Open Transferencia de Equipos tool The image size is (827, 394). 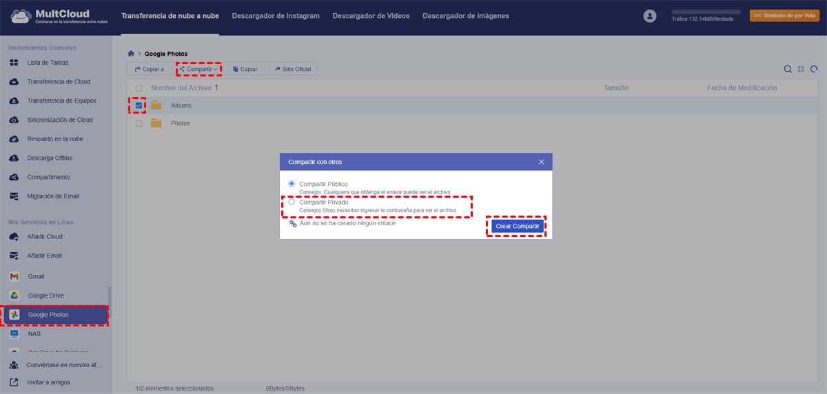coord(61,101)
